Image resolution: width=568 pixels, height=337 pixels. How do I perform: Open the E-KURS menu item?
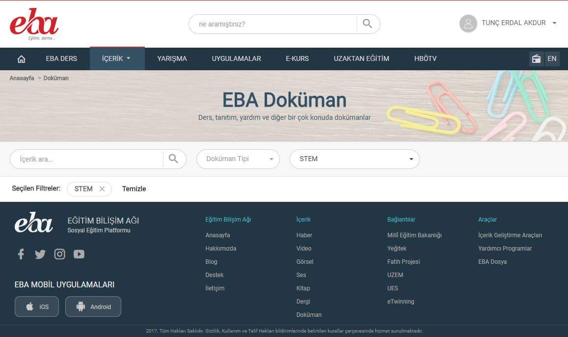[x=297, y=58]
